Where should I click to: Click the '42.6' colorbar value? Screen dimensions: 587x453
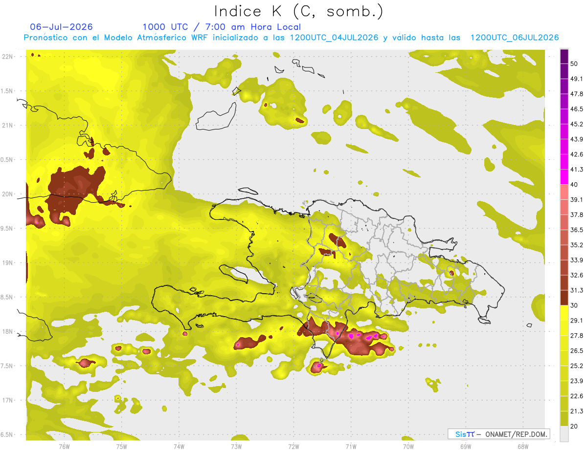pyautogui.click(x=577, y=154)
